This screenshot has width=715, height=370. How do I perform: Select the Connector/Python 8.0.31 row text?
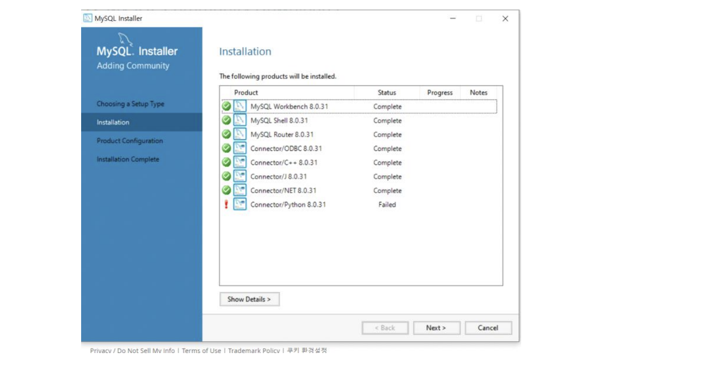[288, 205]
